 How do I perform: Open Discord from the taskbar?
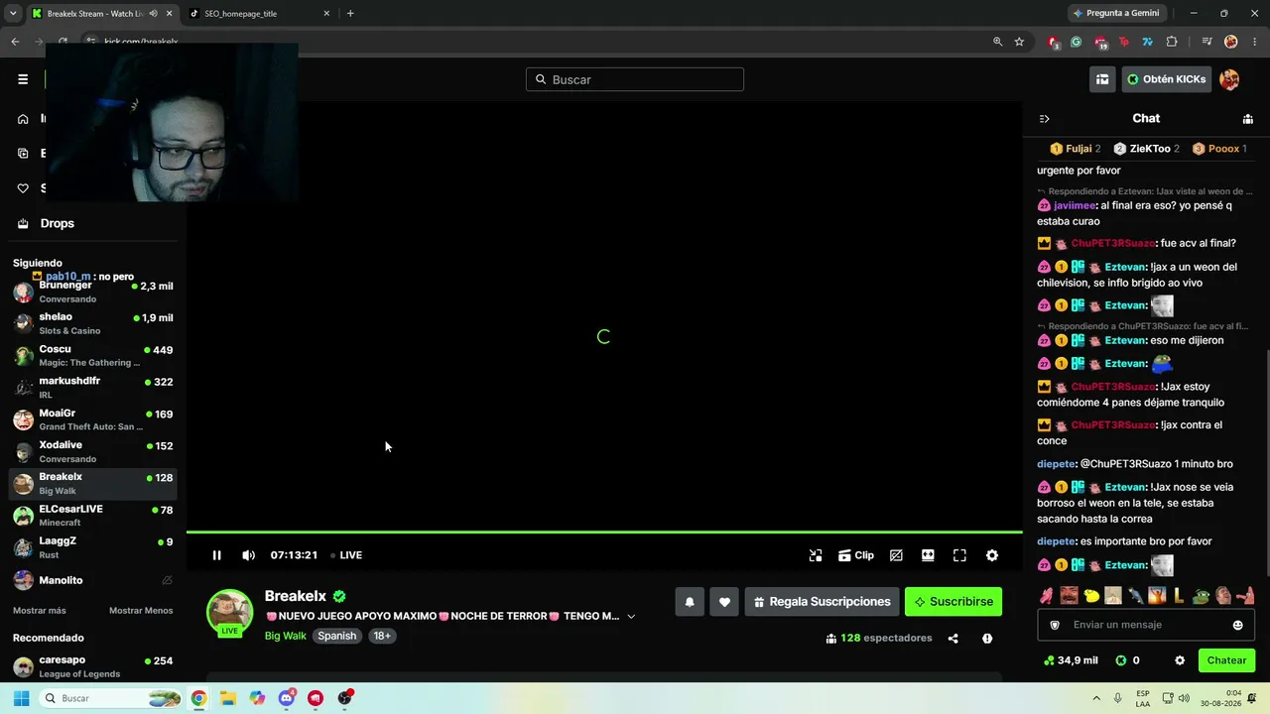287,698
